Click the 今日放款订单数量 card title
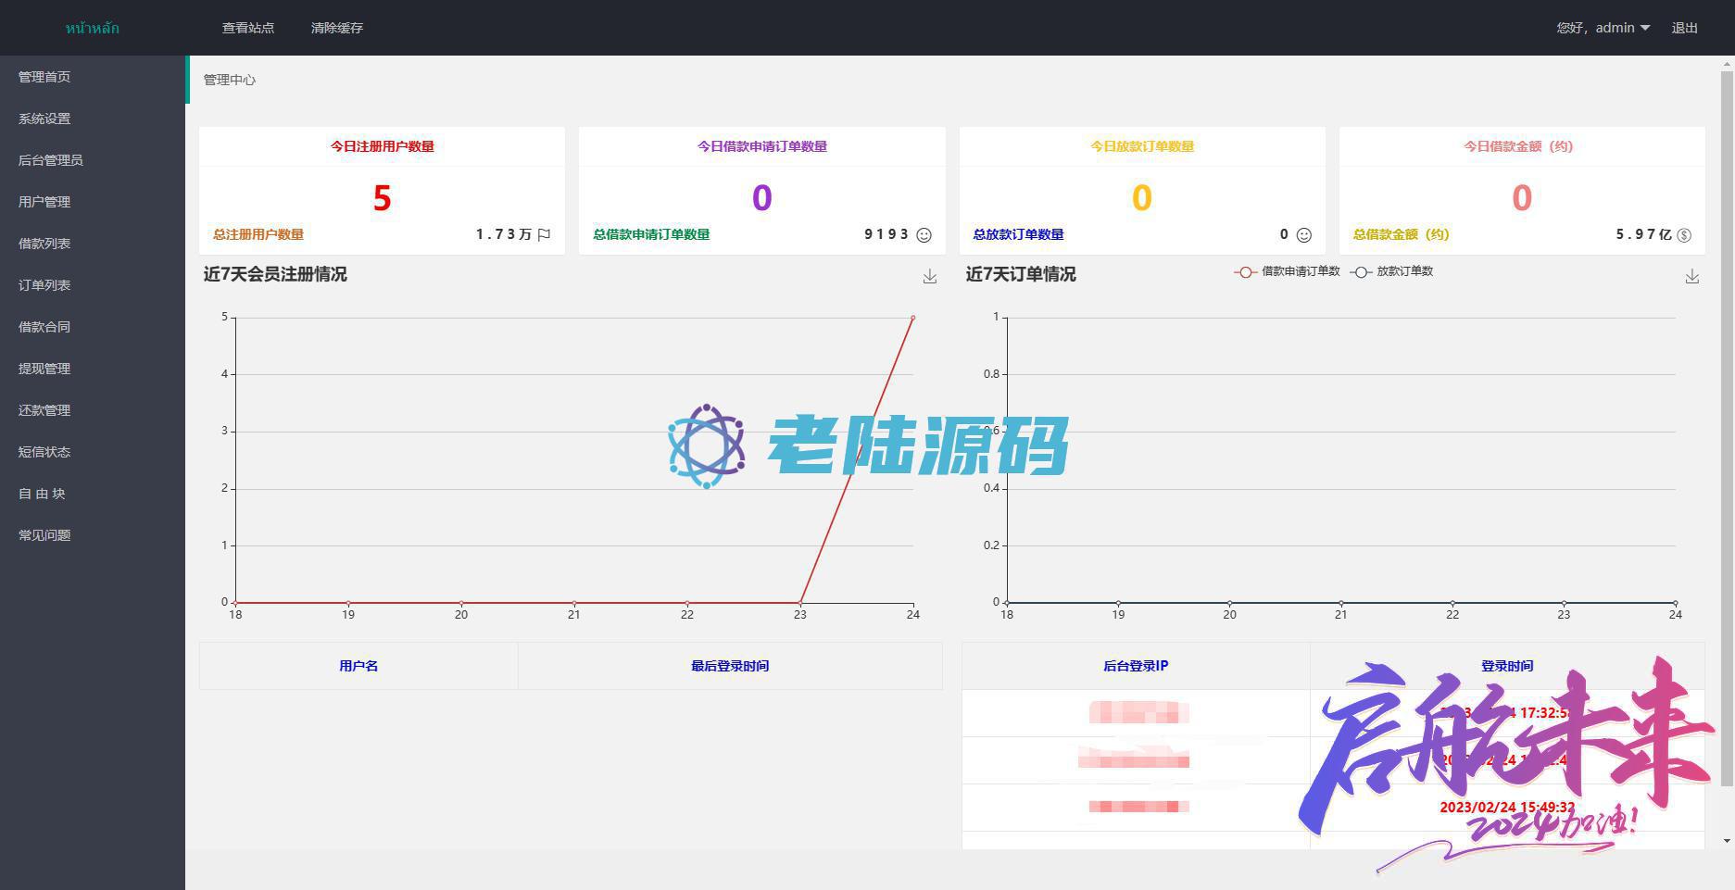Screen dimensions: 1735x890 click(x=1142, y=146)
